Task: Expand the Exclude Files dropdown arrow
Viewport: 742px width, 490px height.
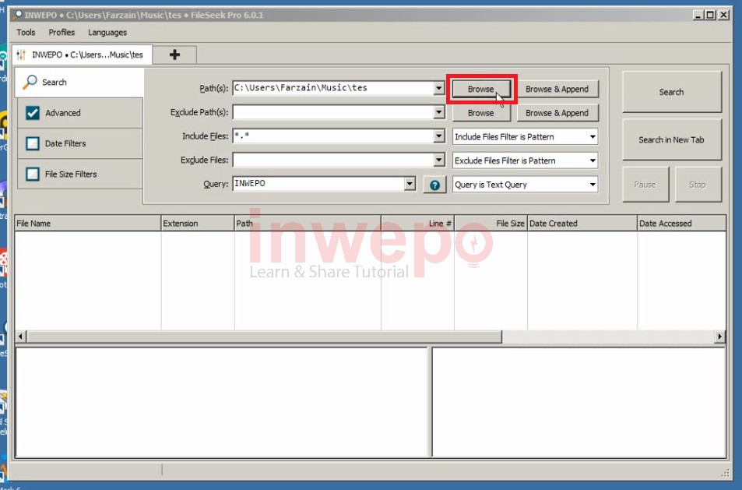Action: pyautogui.click(x=439, y=160)
